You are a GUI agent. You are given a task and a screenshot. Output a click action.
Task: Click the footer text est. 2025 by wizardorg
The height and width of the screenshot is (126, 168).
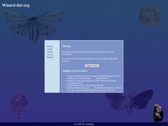coord(84,124)
